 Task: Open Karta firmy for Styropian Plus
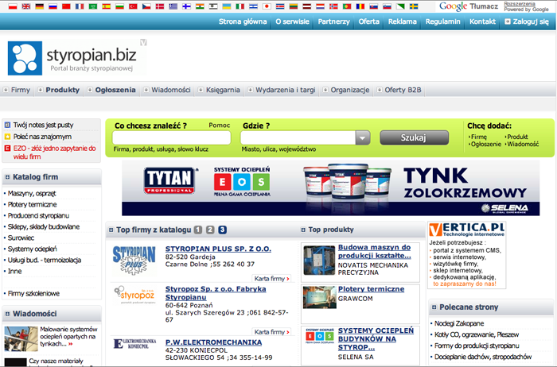click(272, 279)
